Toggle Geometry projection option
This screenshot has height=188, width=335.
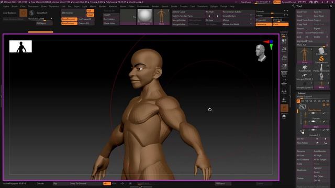(x=264, y=25)
